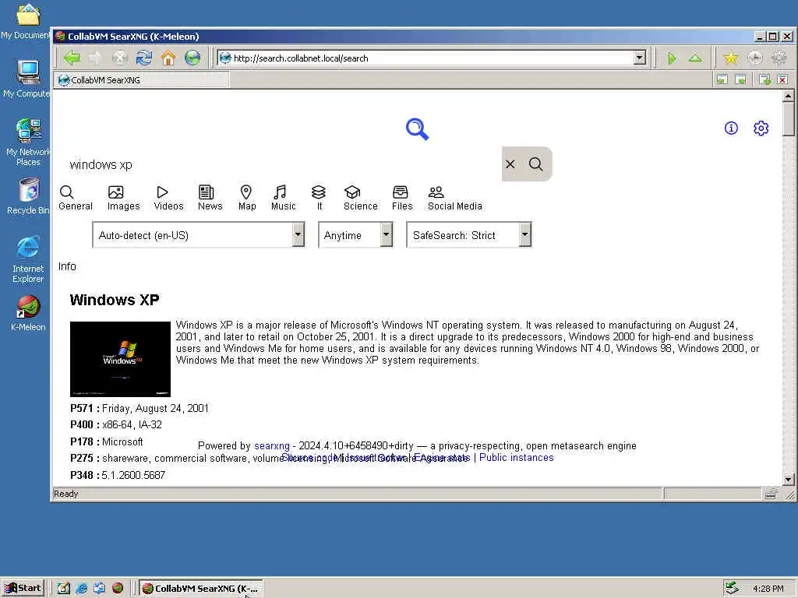This screenshot has height=598, width=798.
Task: Click Internet Explorer quick launch icon
Action: (x=81, y=589)
